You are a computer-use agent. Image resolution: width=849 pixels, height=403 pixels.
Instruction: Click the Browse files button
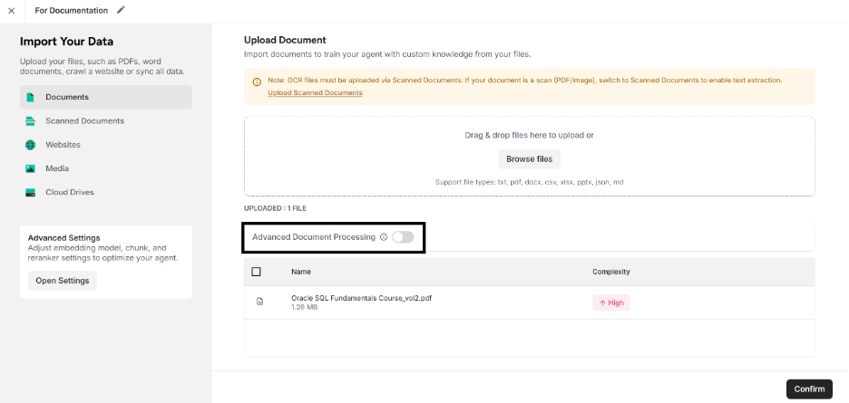[x=529, y=159]
